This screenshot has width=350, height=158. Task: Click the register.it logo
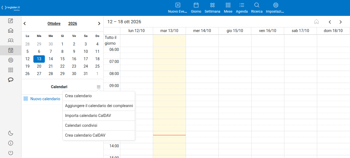[x=11, y=8]
